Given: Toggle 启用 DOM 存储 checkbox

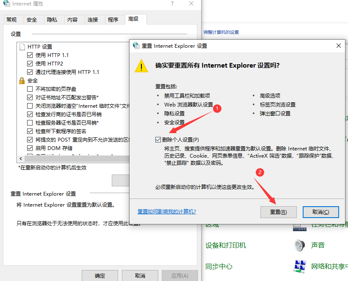Looking at the screenshot, I should pos(30,148).
